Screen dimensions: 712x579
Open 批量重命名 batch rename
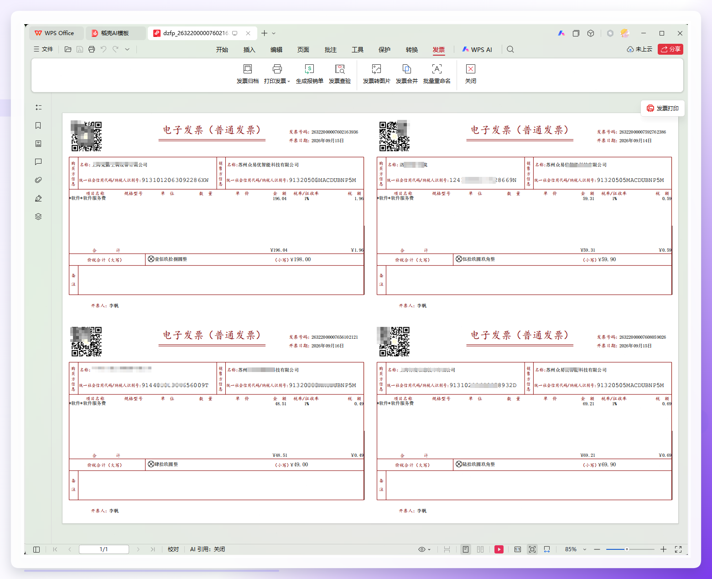point(437,74)
